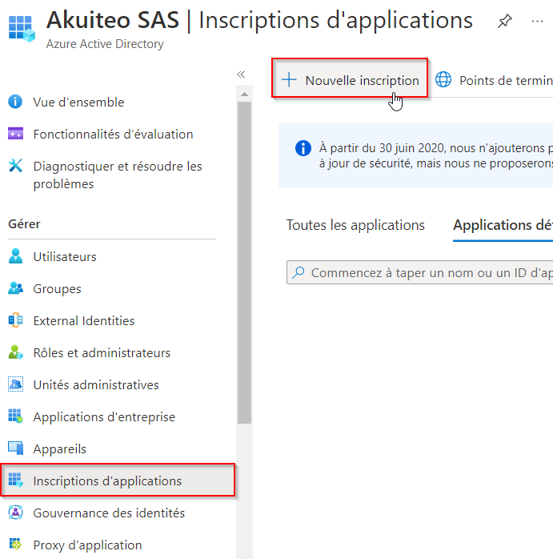Screen dimensions: 553x559
Task: Click the Proxy d'application icon
Action: click(x=15, y=545)
